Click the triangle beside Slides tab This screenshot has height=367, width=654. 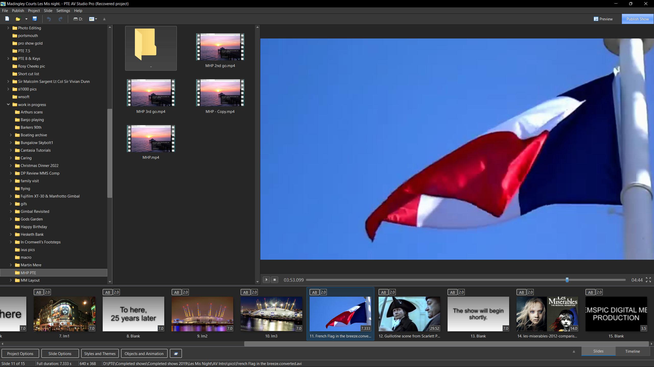pyautogui.click(x=574, y=351)
